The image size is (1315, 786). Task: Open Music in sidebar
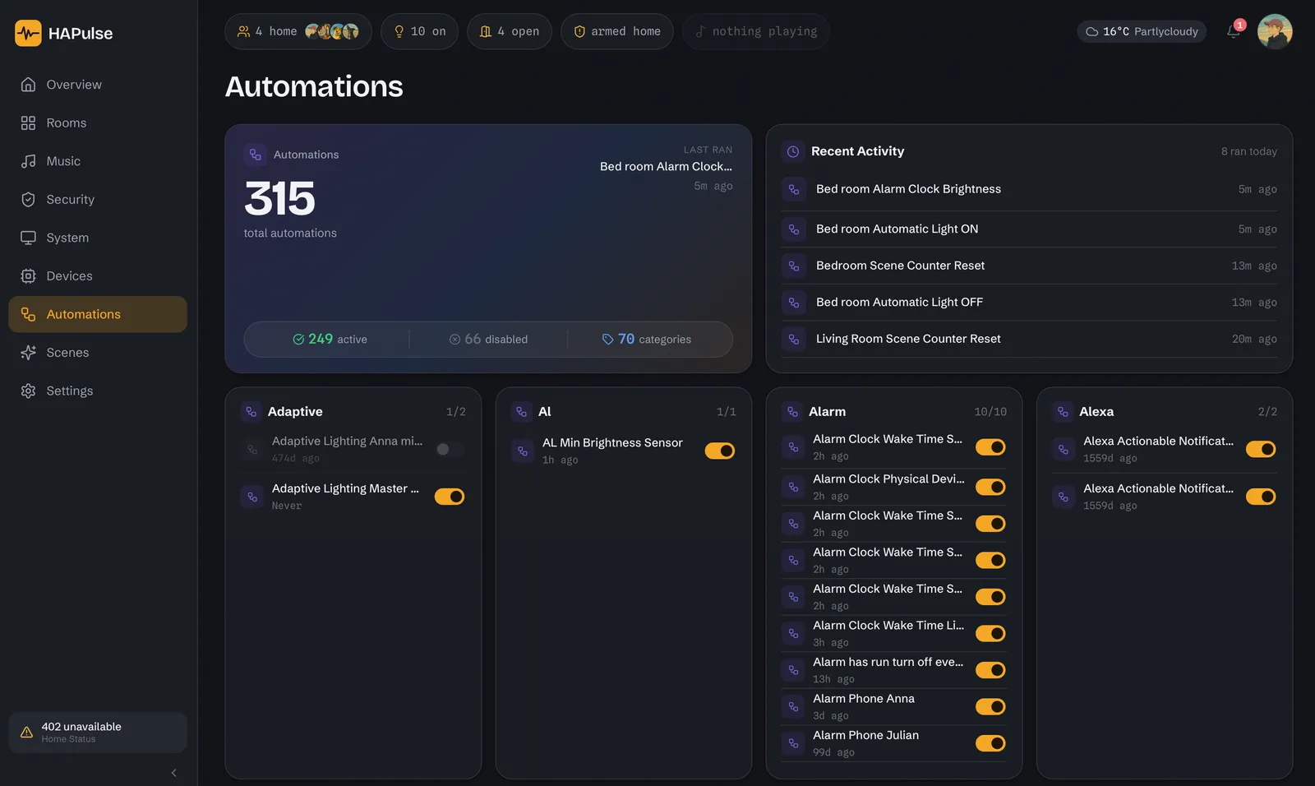[98, 161]
